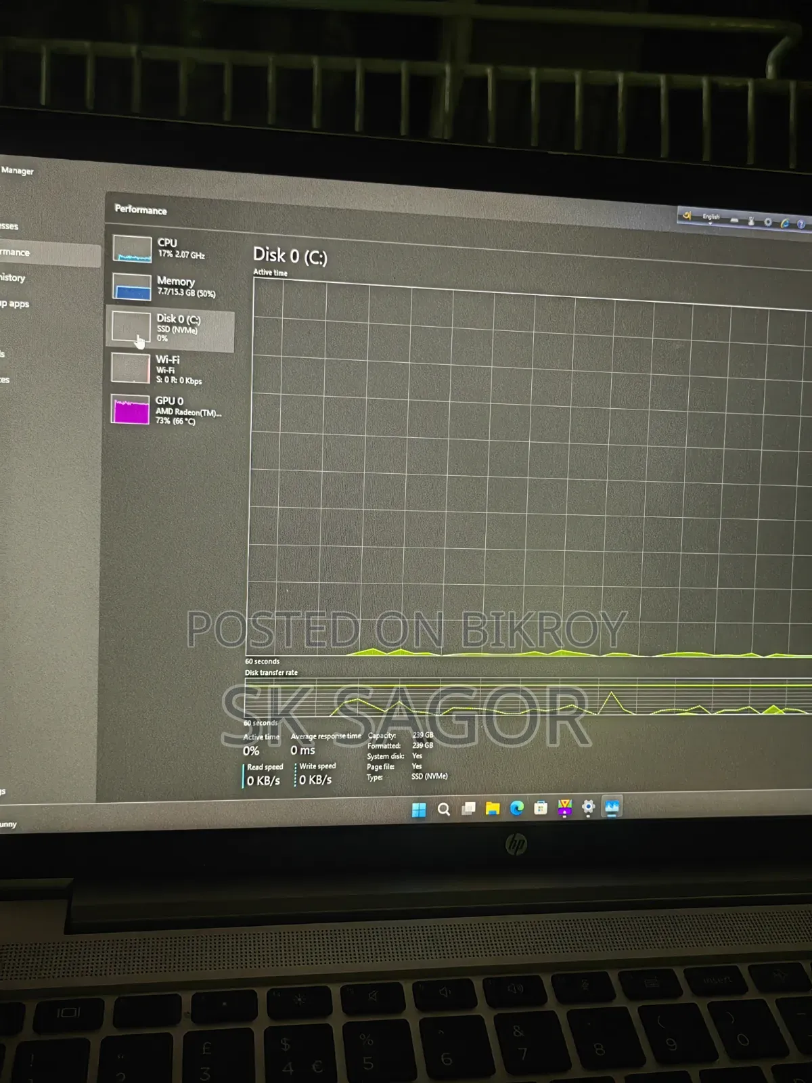The height and width of the screenshot is (1083, 812).
Task: Open Microsoft Edge from the taskbar
Action: (x=517, y=808)
